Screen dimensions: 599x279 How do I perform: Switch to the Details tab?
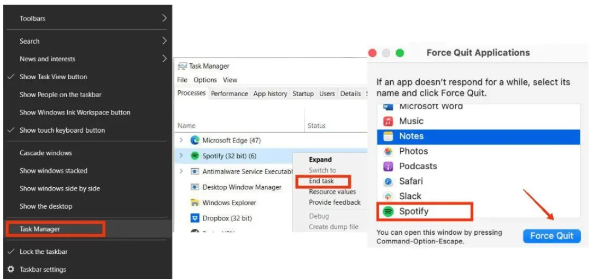point(350,93)
